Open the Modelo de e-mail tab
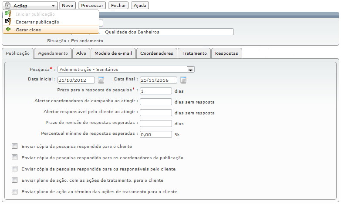Image resolution: width=341 pixels, height=204 pixels. [x=113, y=54]
